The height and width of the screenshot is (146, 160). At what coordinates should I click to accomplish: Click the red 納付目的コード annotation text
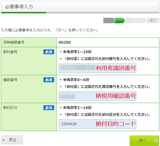(116, 124)
